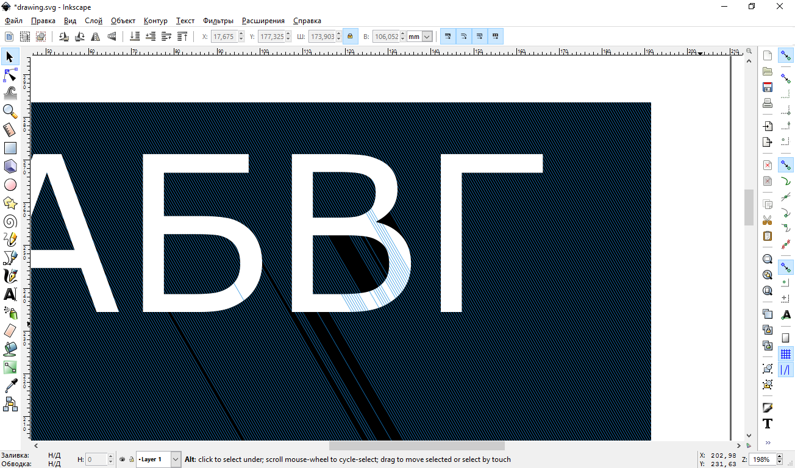Click the horizontal scrollbar thumb
795x468 pixels.
coord(417,446)
